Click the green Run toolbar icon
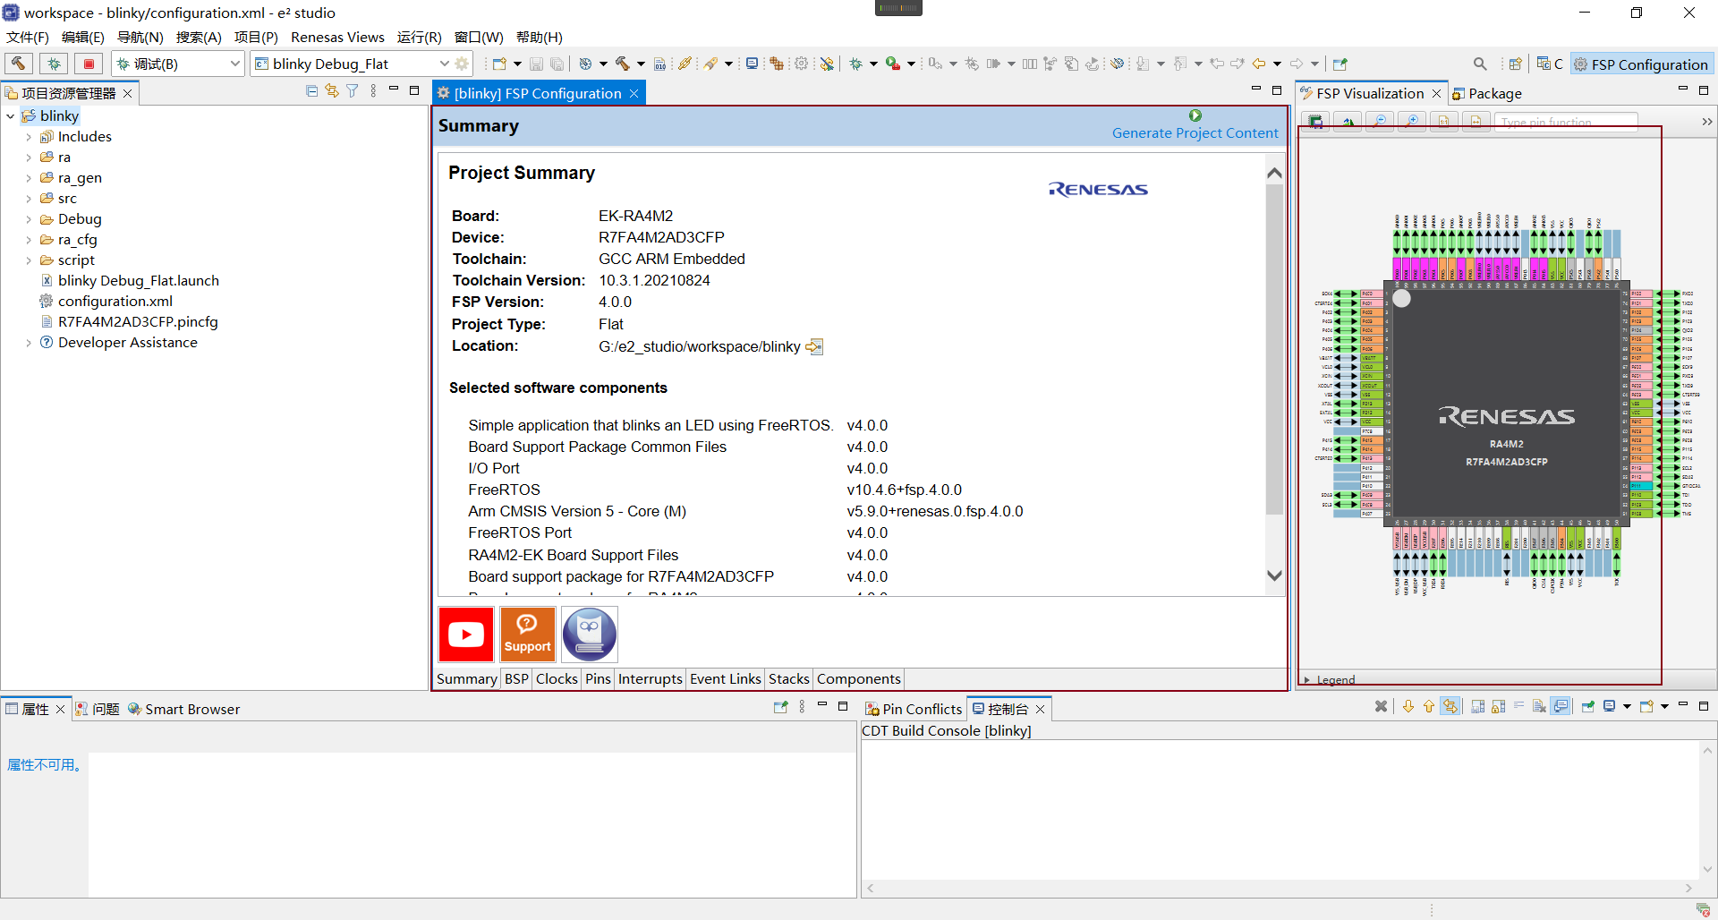Viewport: 1718px width, 920px height. point(892,64)
